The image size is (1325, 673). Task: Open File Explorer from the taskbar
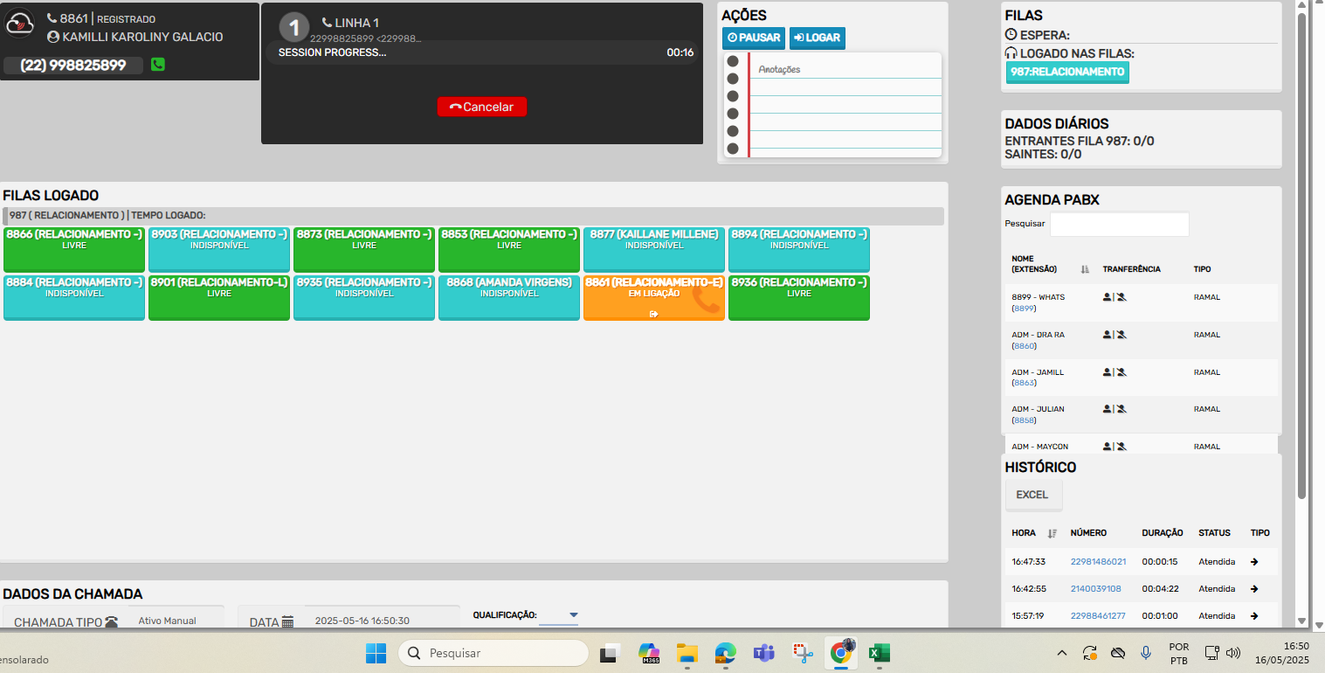point(687,653)
